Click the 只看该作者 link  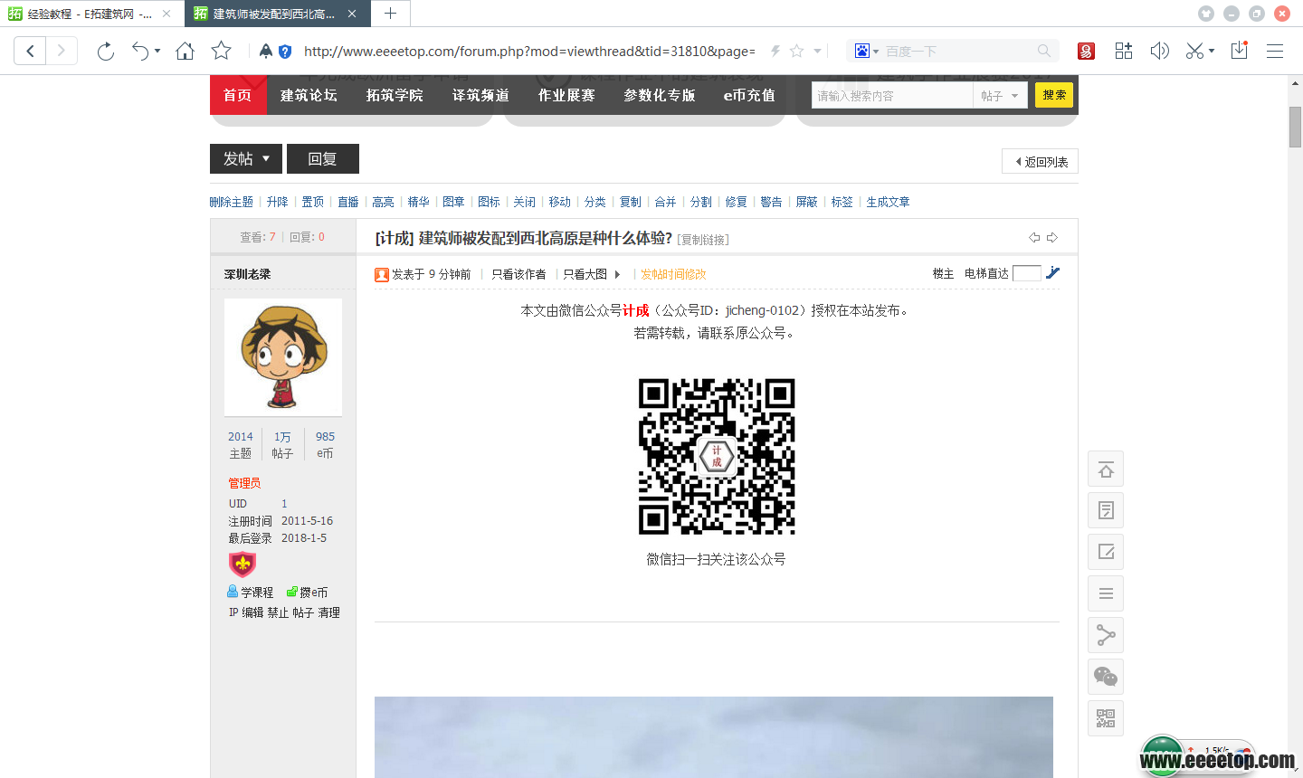coord(518,274)
